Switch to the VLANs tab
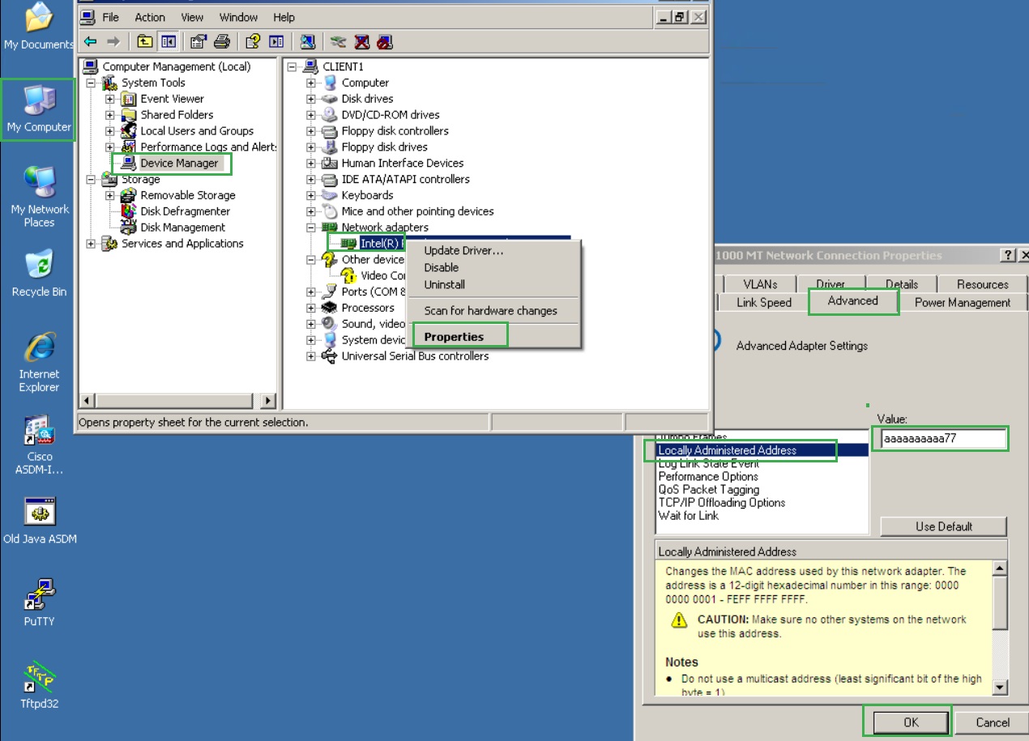This screenshot has width=1029, height=741. [x=760, y=284]
